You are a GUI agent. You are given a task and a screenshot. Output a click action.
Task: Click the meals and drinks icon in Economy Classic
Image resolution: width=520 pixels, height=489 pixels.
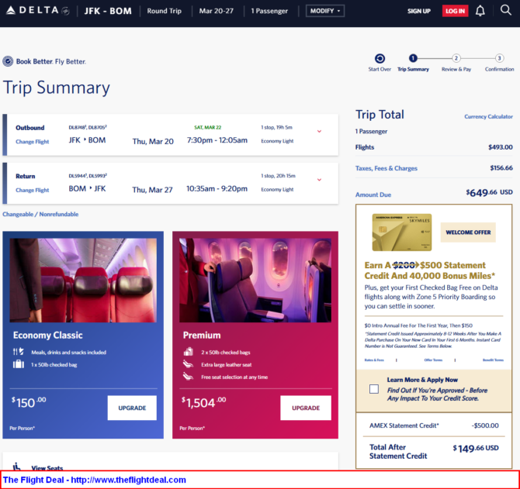(19, 352)
